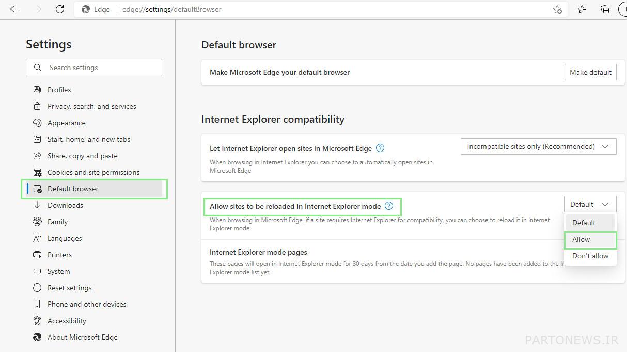The image size is (627, 352).
Task: Click help icon beside Internet Explorer mode
Action: pyautogui.click(x=389, y=206)
